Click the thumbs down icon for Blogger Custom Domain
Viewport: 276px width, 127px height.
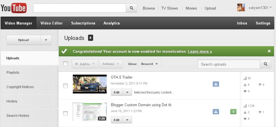point(260,112)
